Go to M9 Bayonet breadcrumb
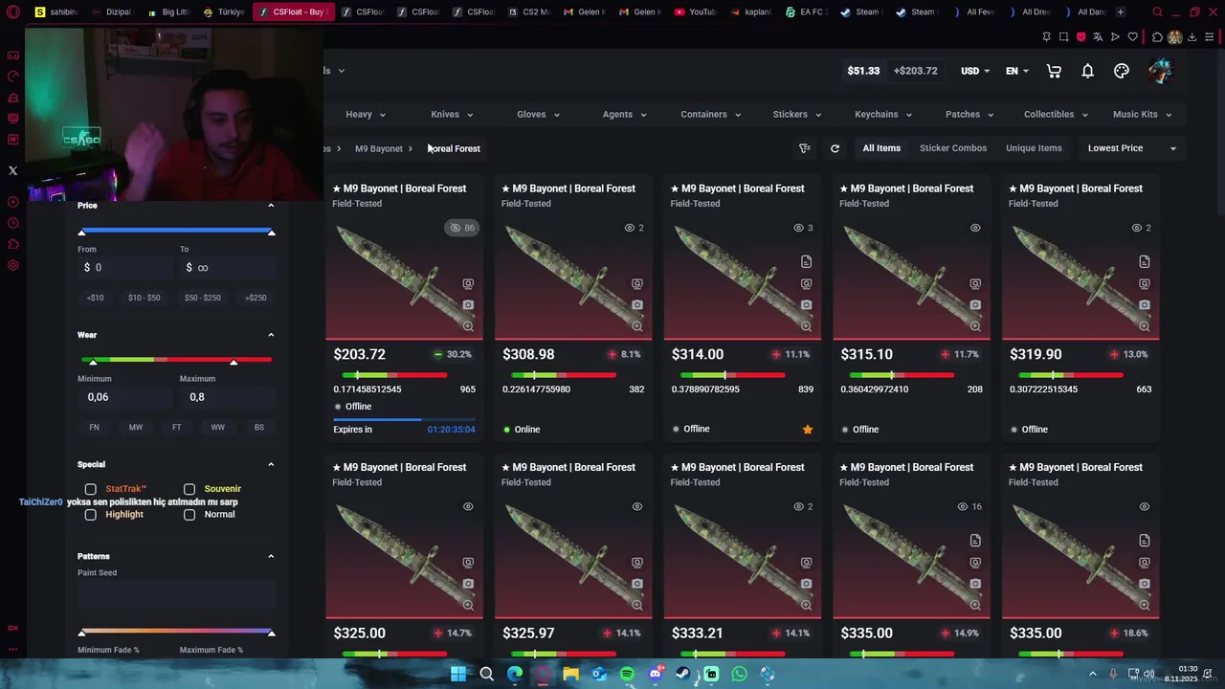1225x689 pixels. click(x=379, y=148)
